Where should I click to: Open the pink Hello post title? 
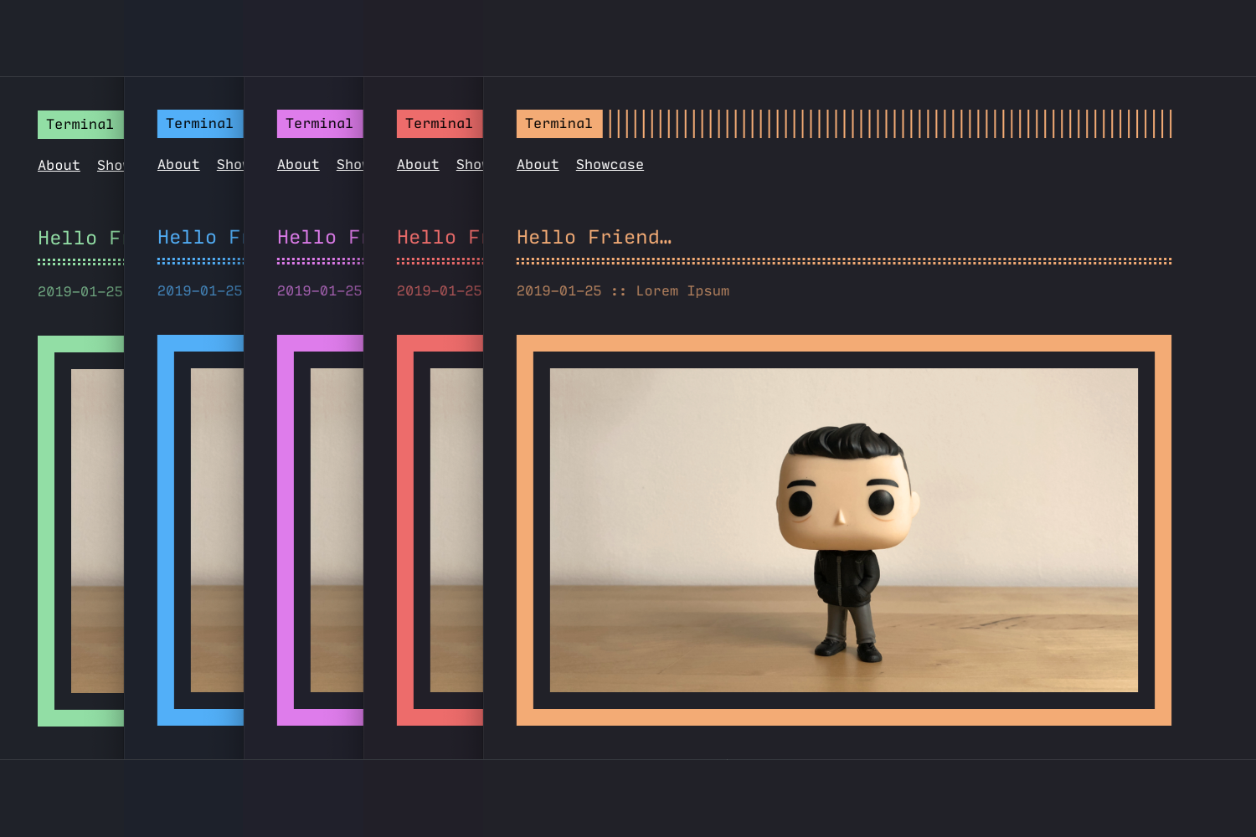(319, 238)
